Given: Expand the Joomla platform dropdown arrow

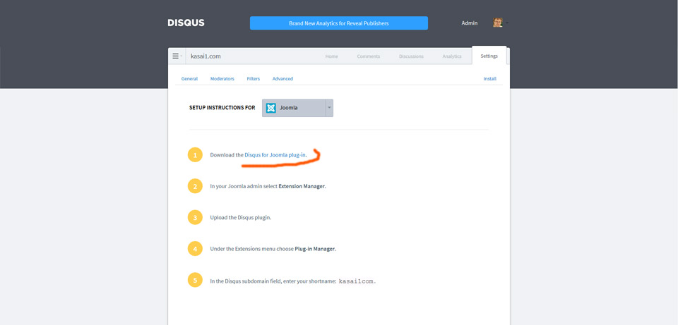Looking at the screenshot, I should [328, 108].
